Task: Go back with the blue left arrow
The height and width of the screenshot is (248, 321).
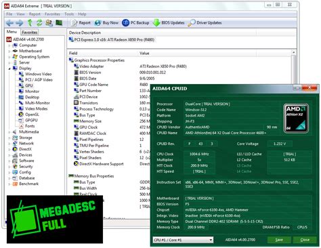Action: [10, 23]
